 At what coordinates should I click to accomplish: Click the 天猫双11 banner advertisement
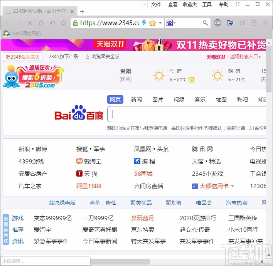click(x=133, y=45)
